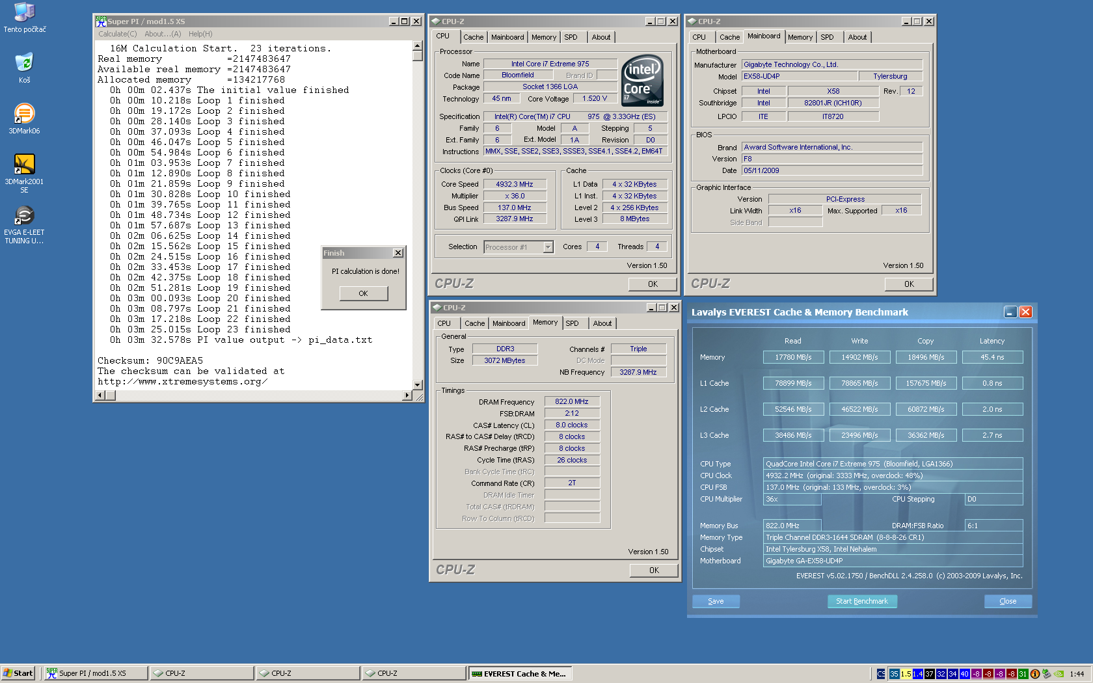Click the Checksum: 90C9AEA5 line in Super PI
The height and width of the screenshot is (683, 1093).
[150, 360]
